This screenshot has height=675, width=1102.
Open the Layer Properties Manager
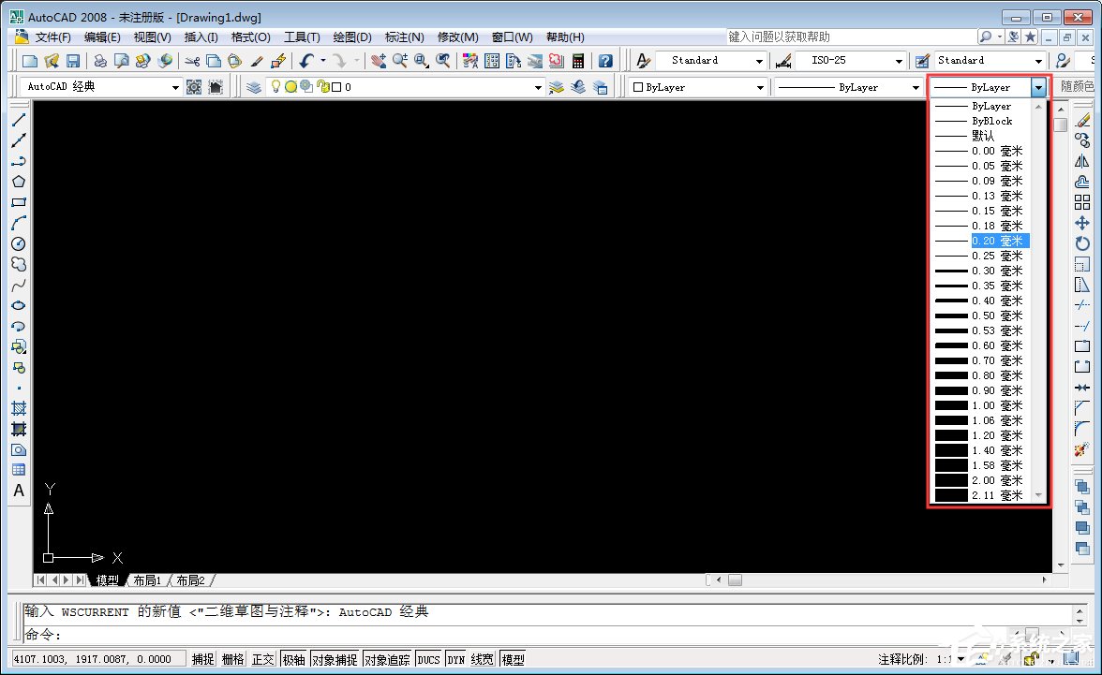[x=253, y=85]
